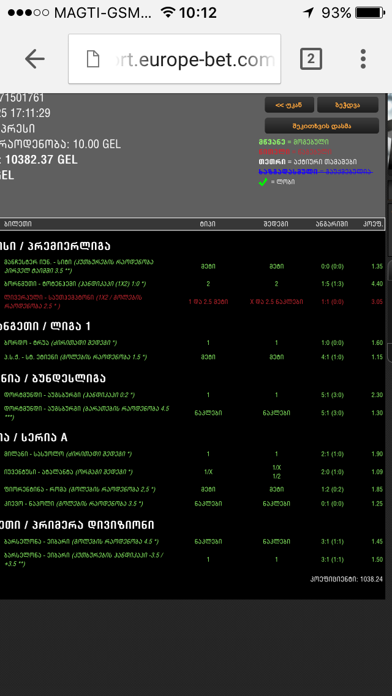The width and height of the screenshot is (392, 696).
Task: Select the 'მილანი - სასუოლო' bet row
Action: pyautogui.click(x=193, y=454)
